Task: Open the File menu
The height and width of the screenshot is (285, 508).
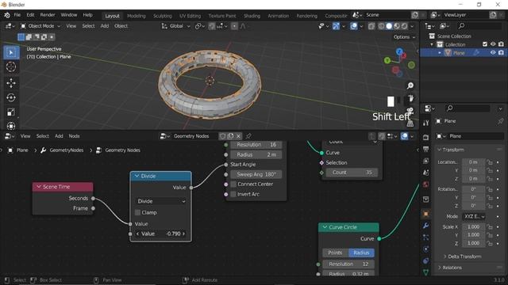Action: [x=17, y=15]
